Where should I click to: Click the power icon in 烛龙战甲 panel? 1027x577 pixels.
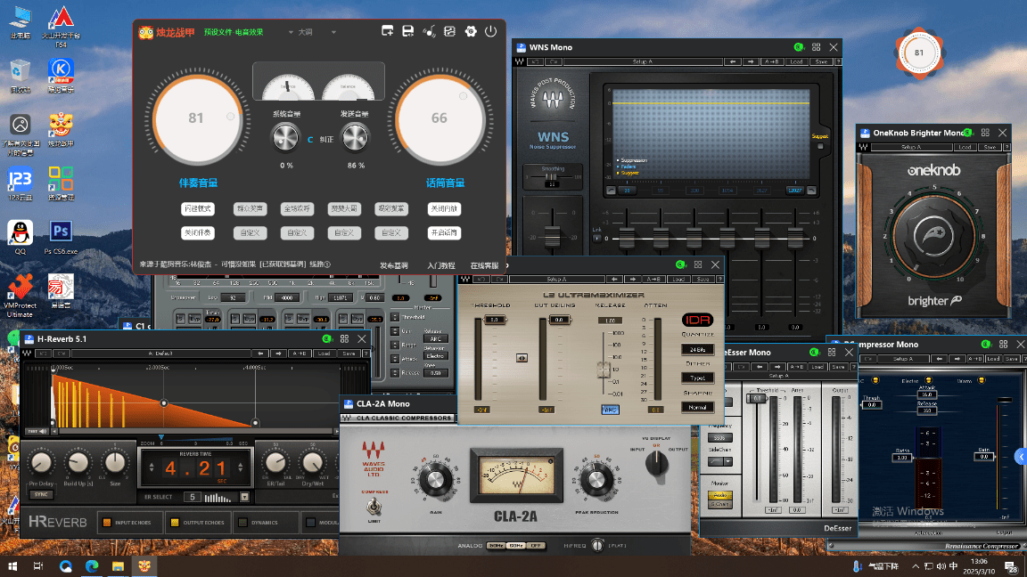[x=490, y=31]
